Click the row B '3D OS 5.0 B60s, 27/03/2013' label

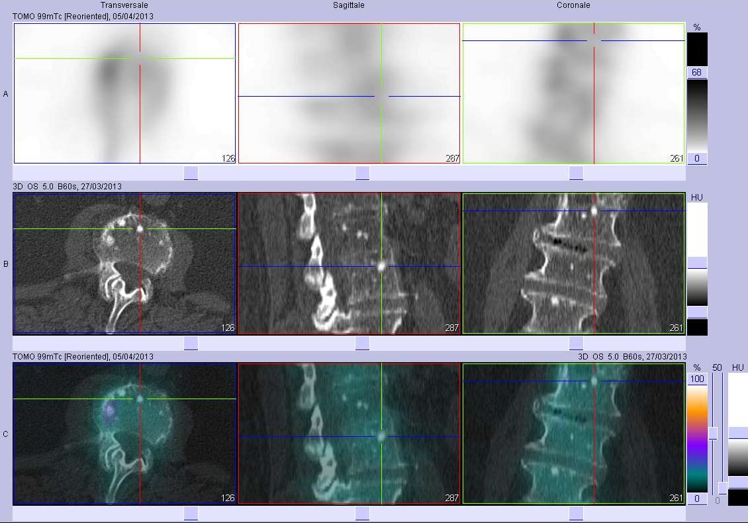(x=68, y=187)
